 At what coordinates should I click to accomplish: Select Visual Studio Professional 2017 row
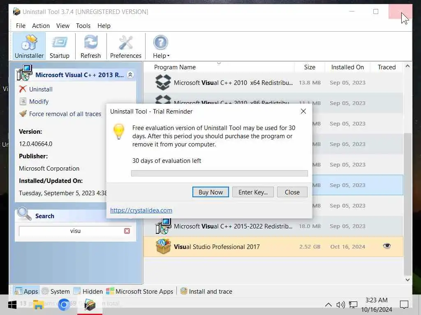pos(273,247)
